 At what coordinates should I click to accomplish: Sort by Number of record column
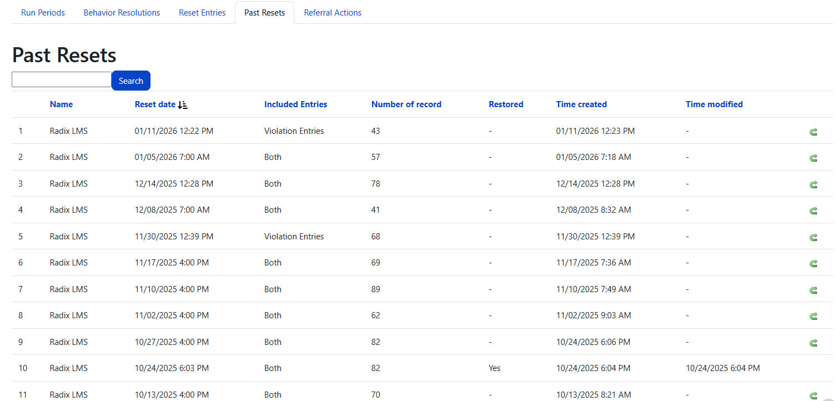[407, 104]
